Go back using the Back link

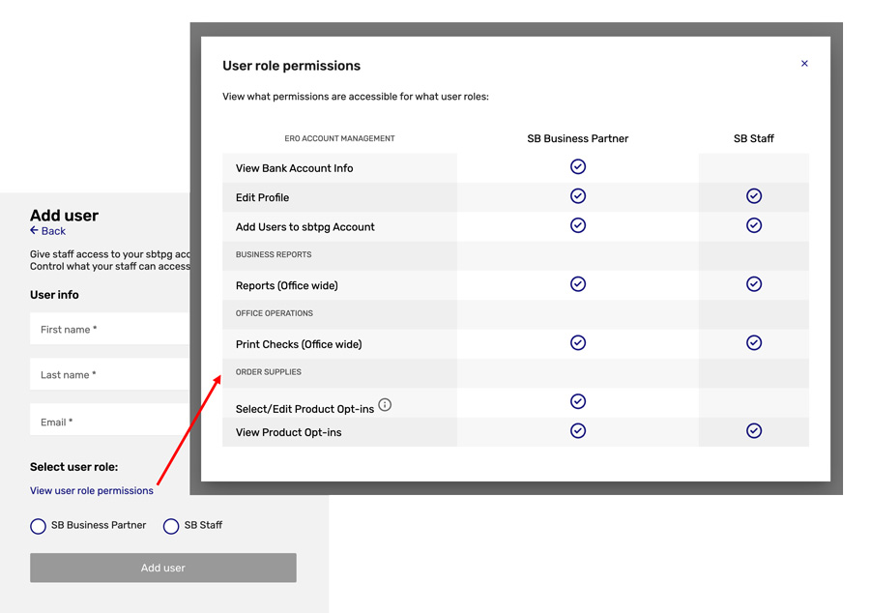48,231
